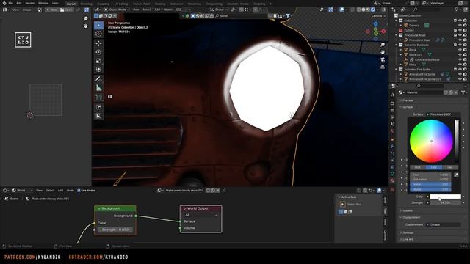Select the Scale tool
This screenshot has height=264, width=470.
[x=98, y=61]
